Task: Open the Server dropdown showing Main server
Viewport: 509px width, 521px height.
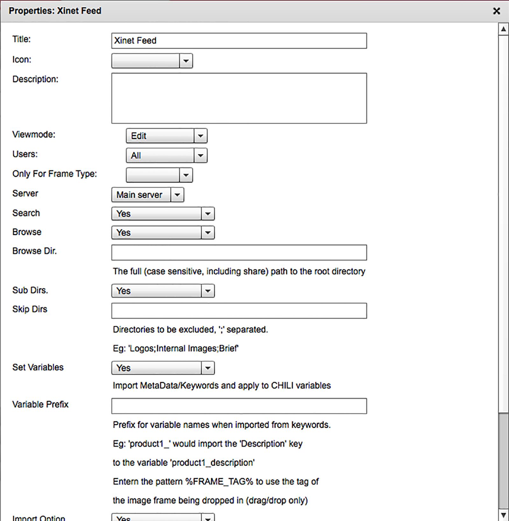Action: (148, 195)
